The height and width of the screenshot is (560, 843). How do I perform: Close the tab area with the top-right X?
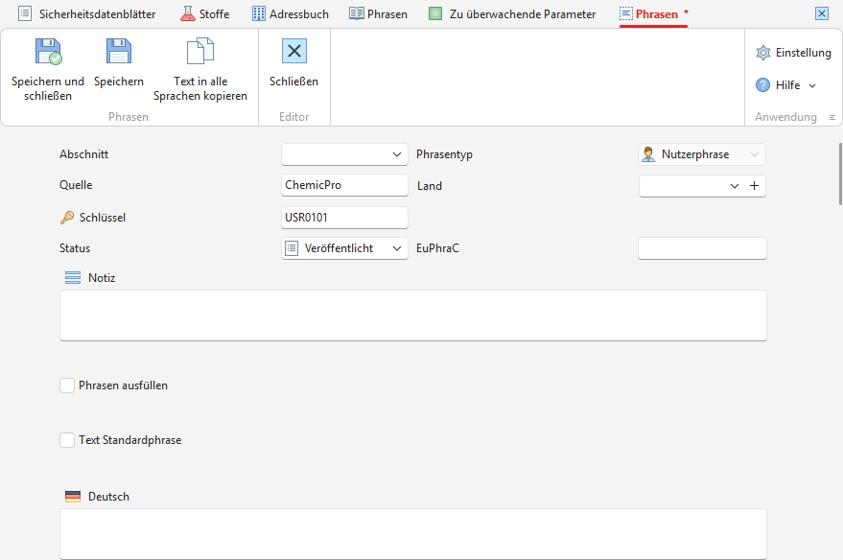[822, 13]
